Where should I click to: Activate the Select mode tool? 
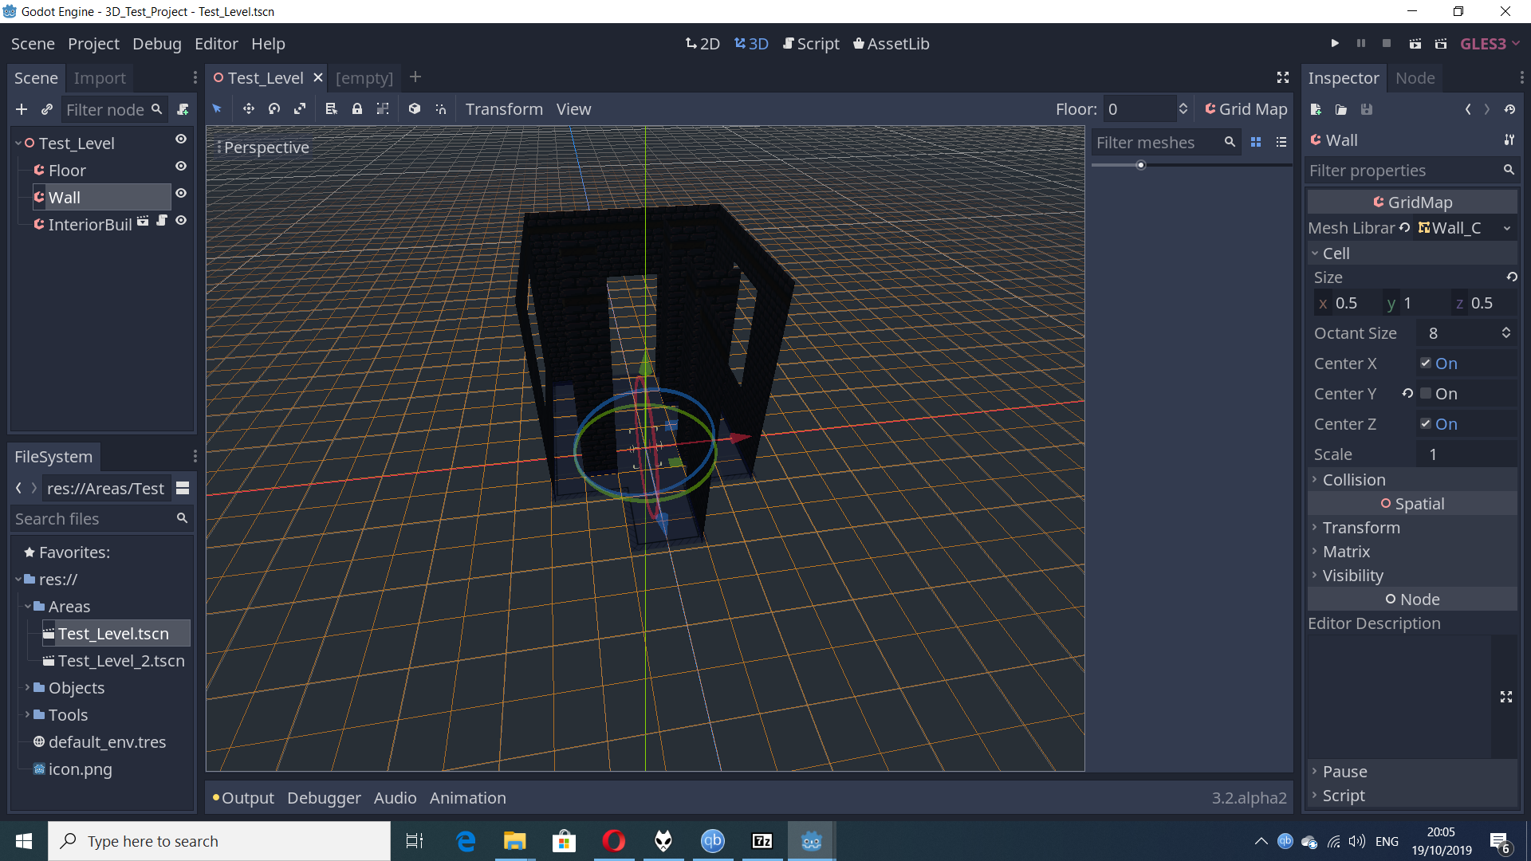point(217,108)
